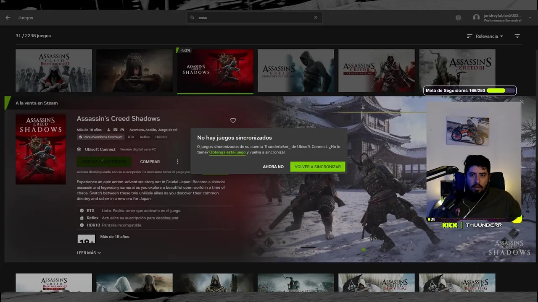Dismiss the dialog with AHORA NO
Screen dimensions: 538x302
[273, 167]
